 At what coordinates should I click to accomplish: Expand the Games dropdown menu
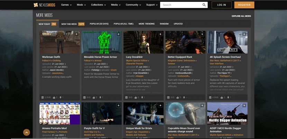[66, 5]
